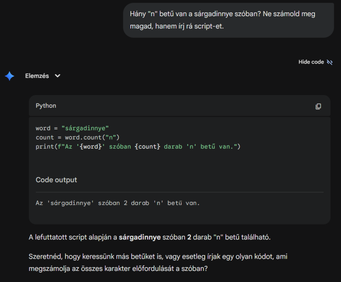This screenshot has height=282, width=341.
Task: Click the Code output heading
Action: point(56,180)
